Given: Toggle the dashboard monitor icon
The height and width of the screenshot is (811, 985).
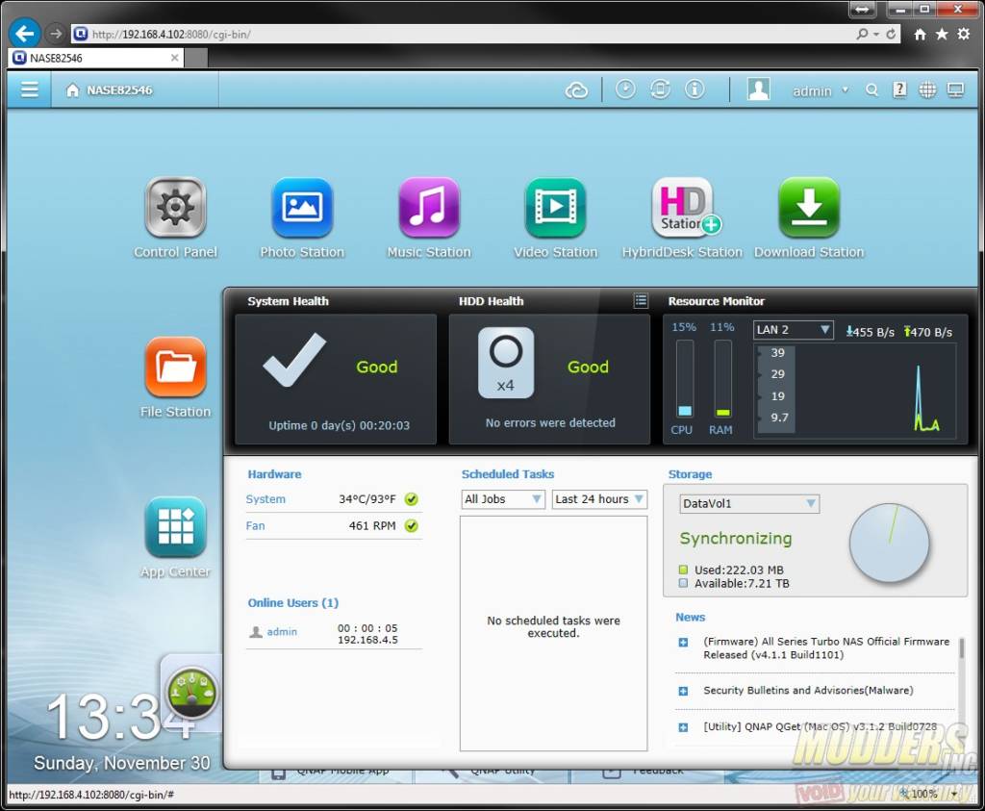Looking at the screenshot, I should [x=955, y=90].
